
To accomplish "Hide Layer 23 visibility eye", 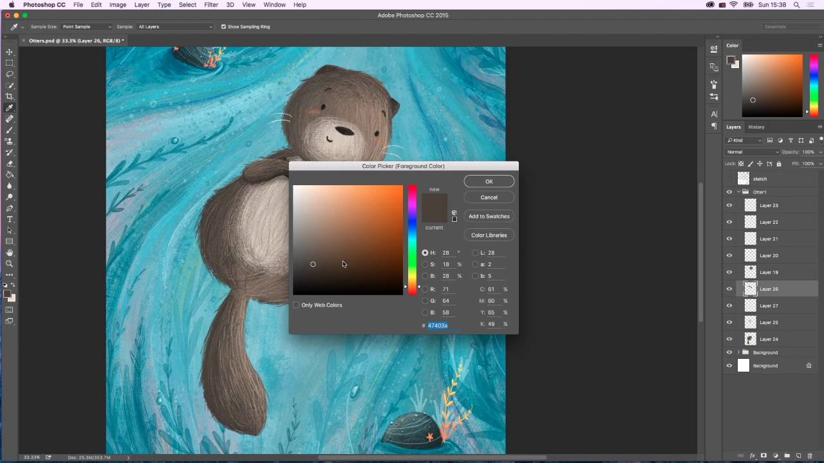I will coord(729,205).
